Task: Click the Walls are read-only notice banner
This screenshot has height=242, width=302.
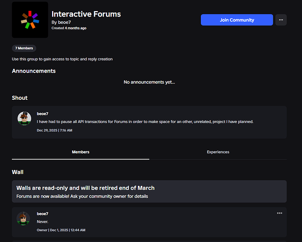Action: [x=149, y=192]
